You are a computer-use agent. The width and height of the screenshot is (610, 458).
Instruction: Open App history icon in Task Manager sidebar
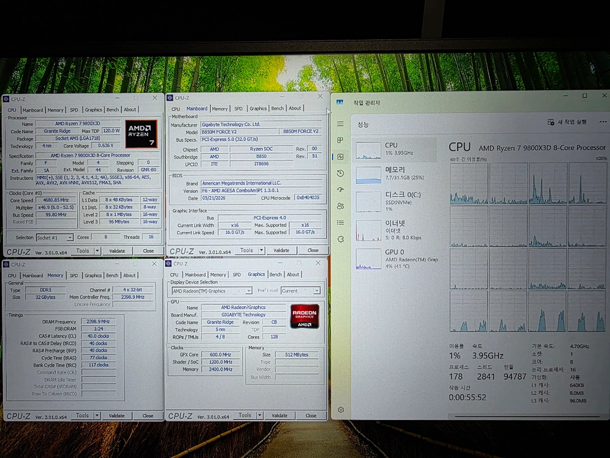[340, 173]
